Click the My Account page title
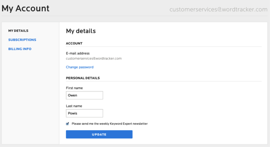The width and height of the screenshot is (270, 147). [26, 8]
